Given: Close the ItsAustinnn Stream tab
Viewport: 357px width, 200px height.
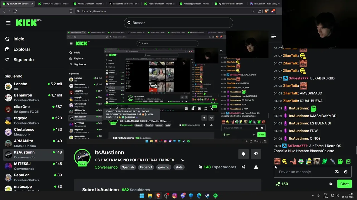Looking at the screenshot, I should click(32, 4).
